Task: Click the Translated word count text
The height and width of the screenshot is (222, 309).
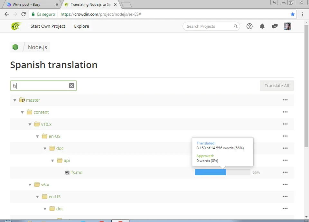Action: coord(220,148)
